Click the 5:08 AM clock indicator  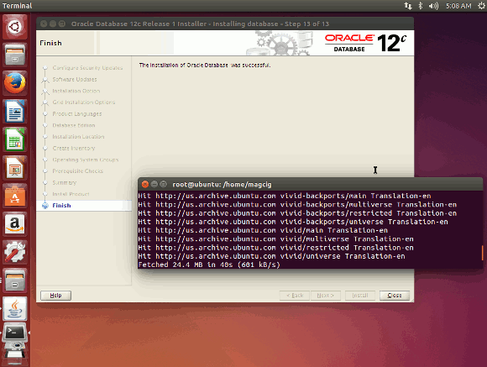[458, 6]
